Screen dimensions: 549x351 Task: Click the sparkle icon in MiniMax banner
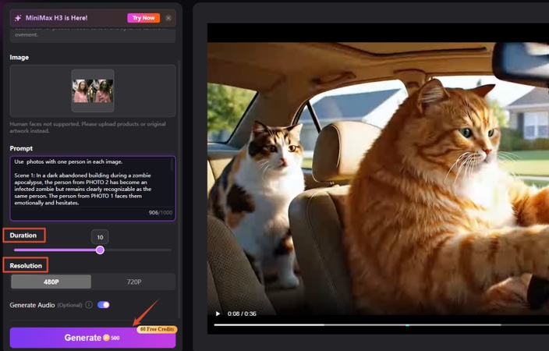(x=18, y=18)
